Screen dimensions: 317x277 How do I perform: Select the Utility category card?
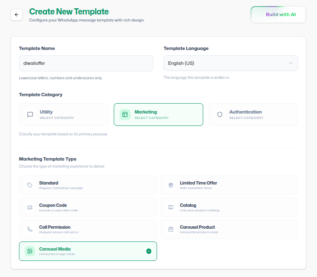click(x=63, y=115)
